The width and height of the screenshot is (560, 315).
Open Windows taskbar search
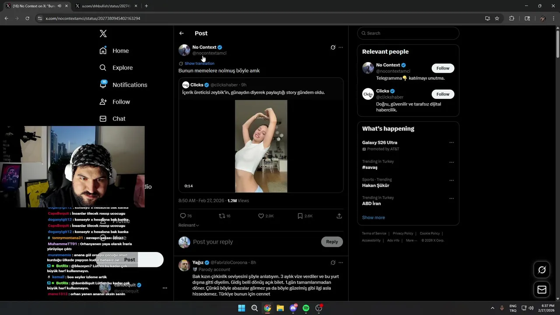(x=254, y=308)
